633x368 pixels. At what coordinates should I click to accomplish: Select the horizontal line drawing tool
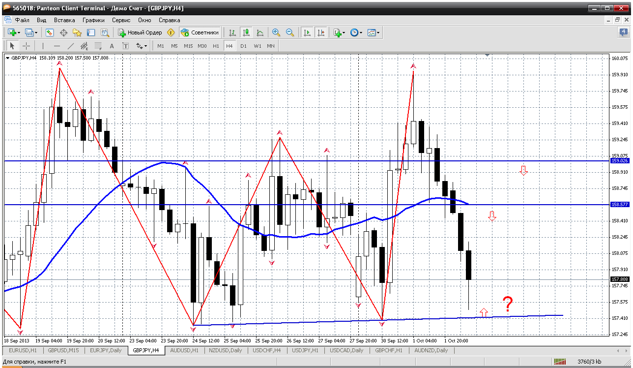pos(57,46)
